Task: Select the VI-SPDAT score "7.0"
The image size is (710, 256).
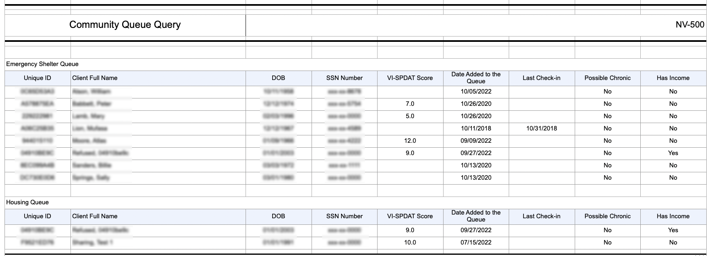Action: [x=410, y=104]
